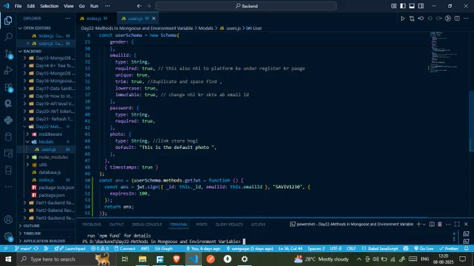Switch to GitLens panel tab
Screen dimensions: 474x266
coord(258,224)
